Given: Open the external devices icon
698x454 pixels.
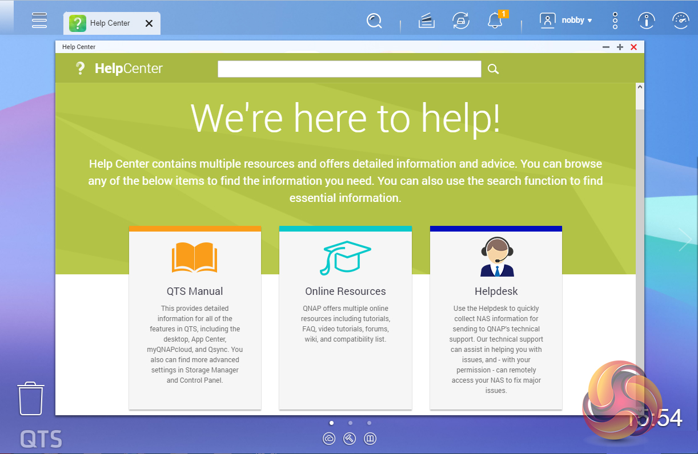Looking at the screenshot, I should point(460,21).
